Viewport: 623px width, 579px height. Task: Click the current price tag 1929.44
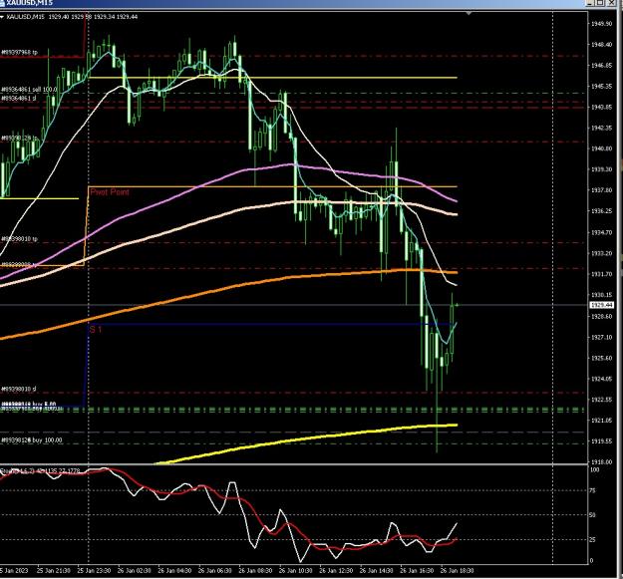coord(602,305)
